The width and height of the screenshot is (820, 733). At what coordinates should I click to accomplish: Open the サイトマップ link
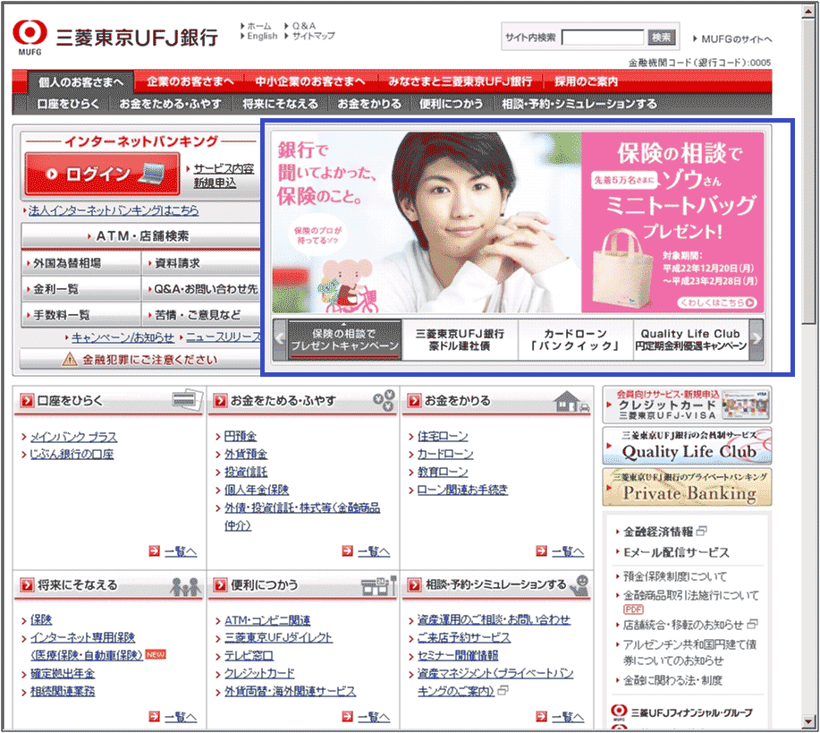coord(313,36)
